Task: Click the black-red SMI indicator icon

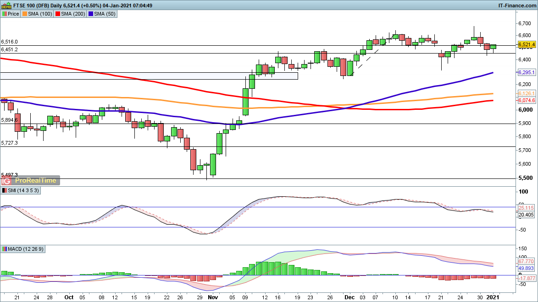Action: (x=4, y=190)
